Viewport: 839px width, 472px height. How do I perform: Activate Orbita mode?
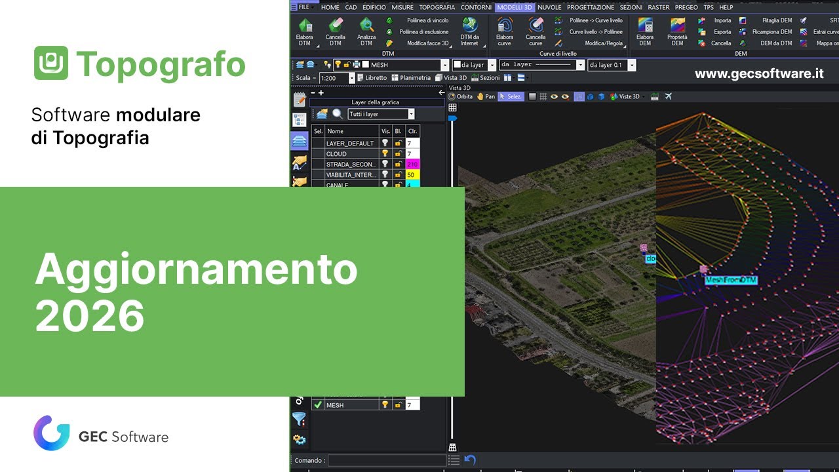460,96
